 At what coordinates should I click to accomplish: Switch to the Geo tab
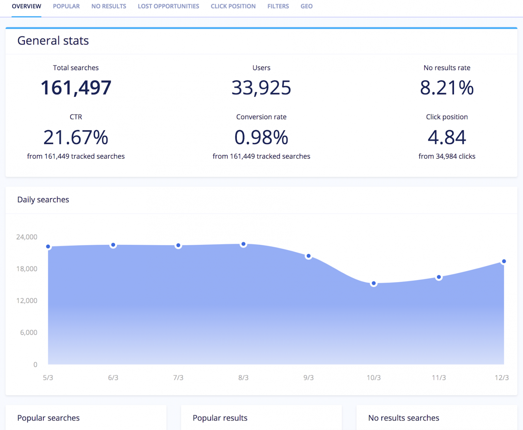(306, 6)
